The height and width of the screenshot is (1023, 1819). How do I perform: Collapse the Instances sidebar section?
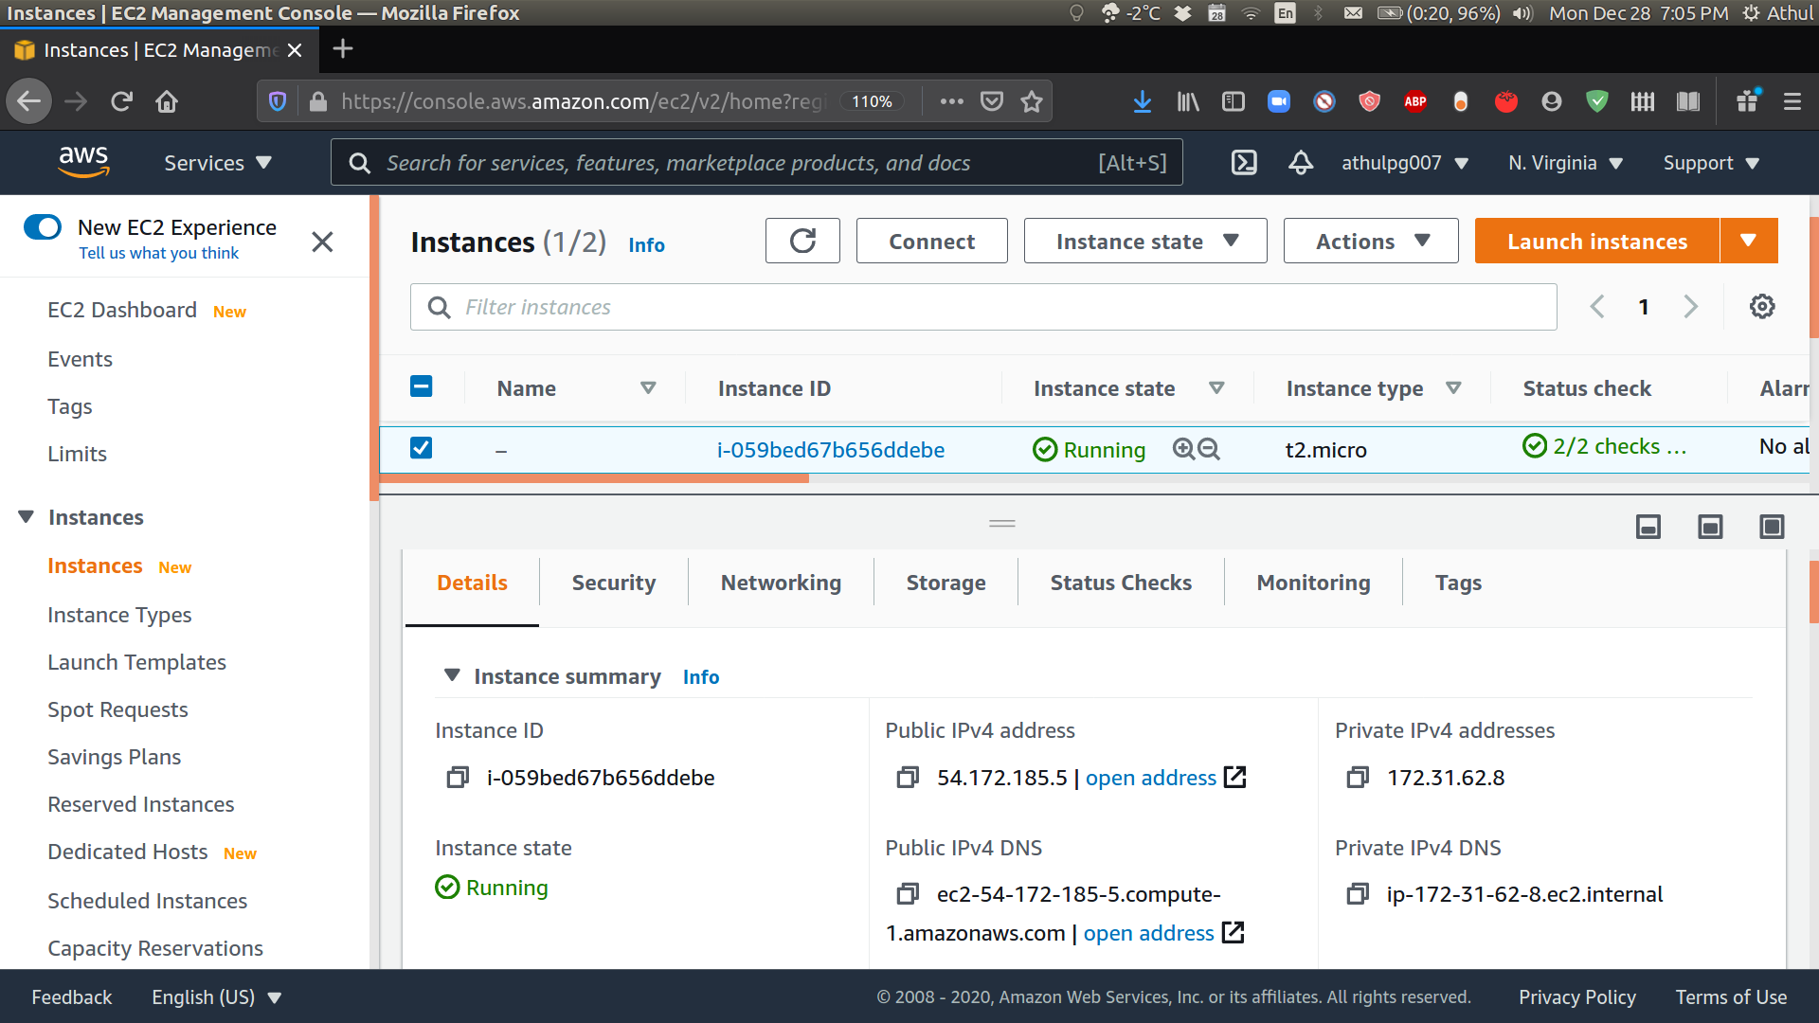point(27,517)
